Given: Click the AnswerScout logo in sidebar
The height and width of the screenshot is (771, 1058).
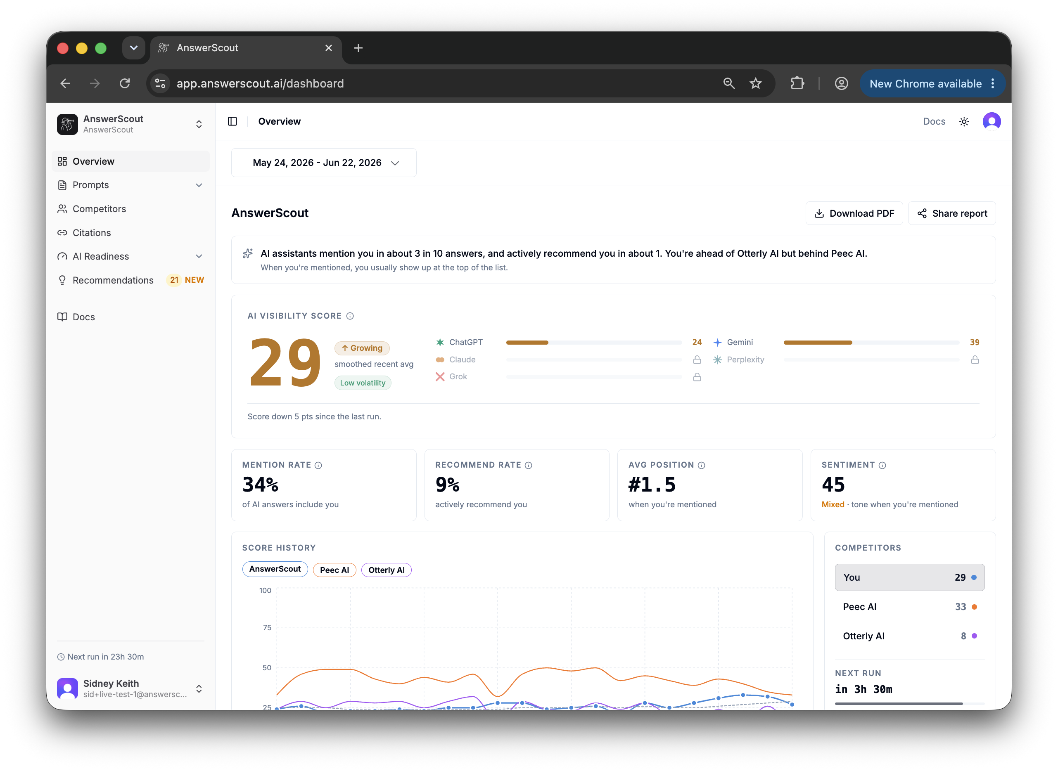Looking at the screenshot, I should [x=67, y=124].
